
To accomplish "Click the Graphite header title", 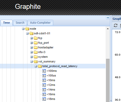I will [28, 7].
